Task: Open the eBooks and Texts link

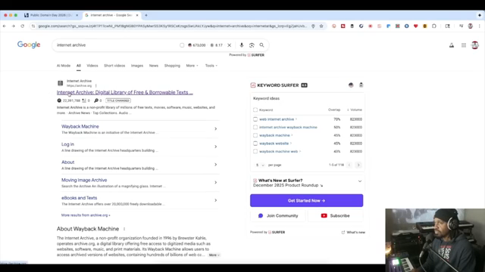Action: pos(79,198)
